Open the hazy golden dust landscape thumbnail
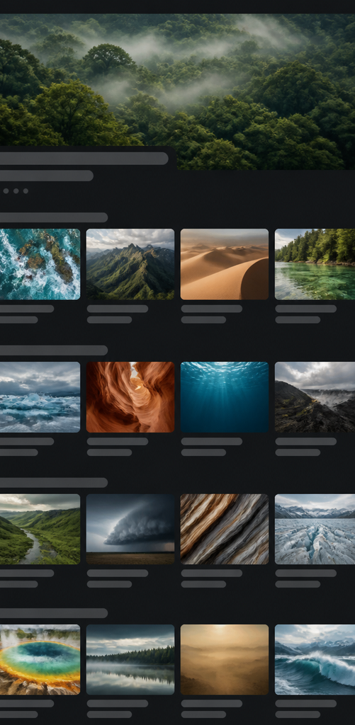The height and width of the screenshot is (725, 355). [x=225, y=660]
